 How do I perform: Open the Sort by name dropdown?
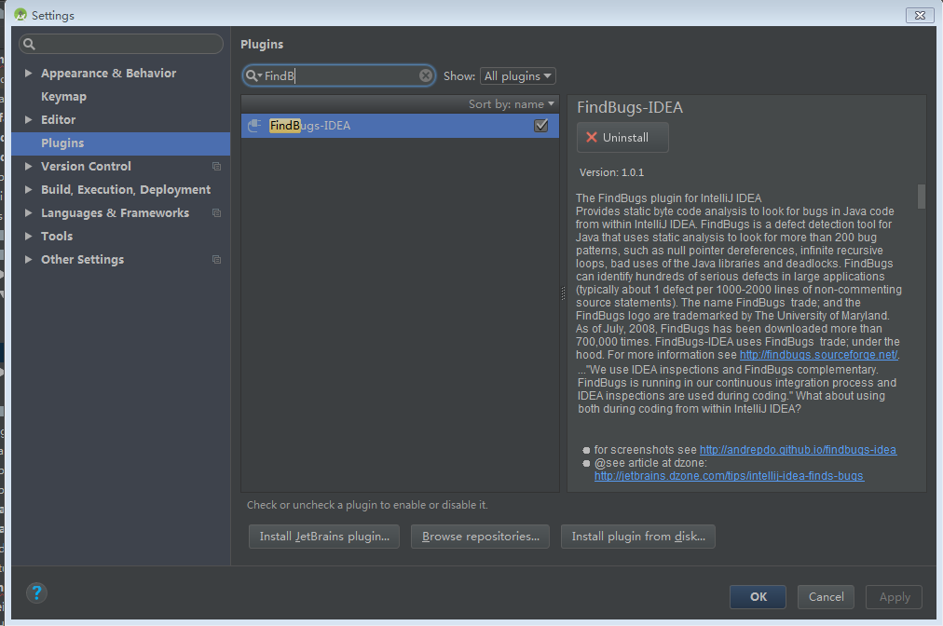(x=512, y=104)
